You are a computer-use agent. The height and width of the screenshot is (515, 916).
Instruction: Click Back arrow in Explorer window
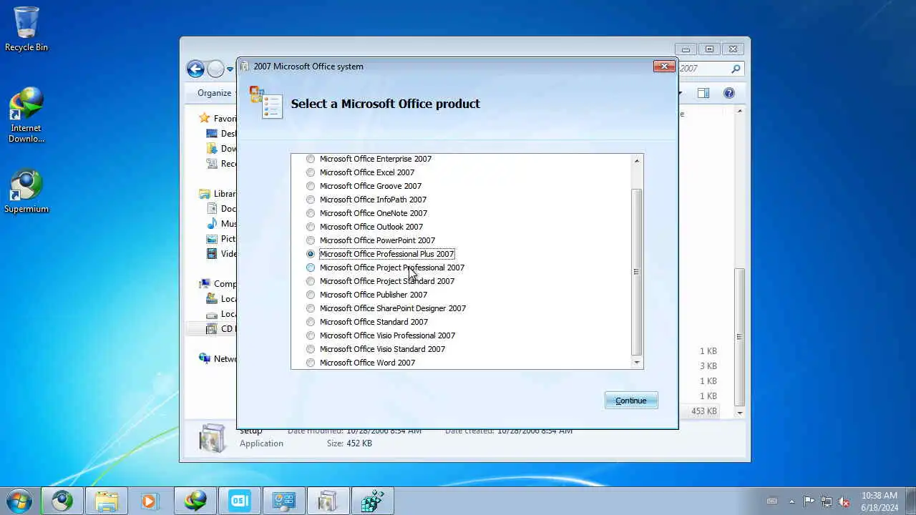[195, 69]
